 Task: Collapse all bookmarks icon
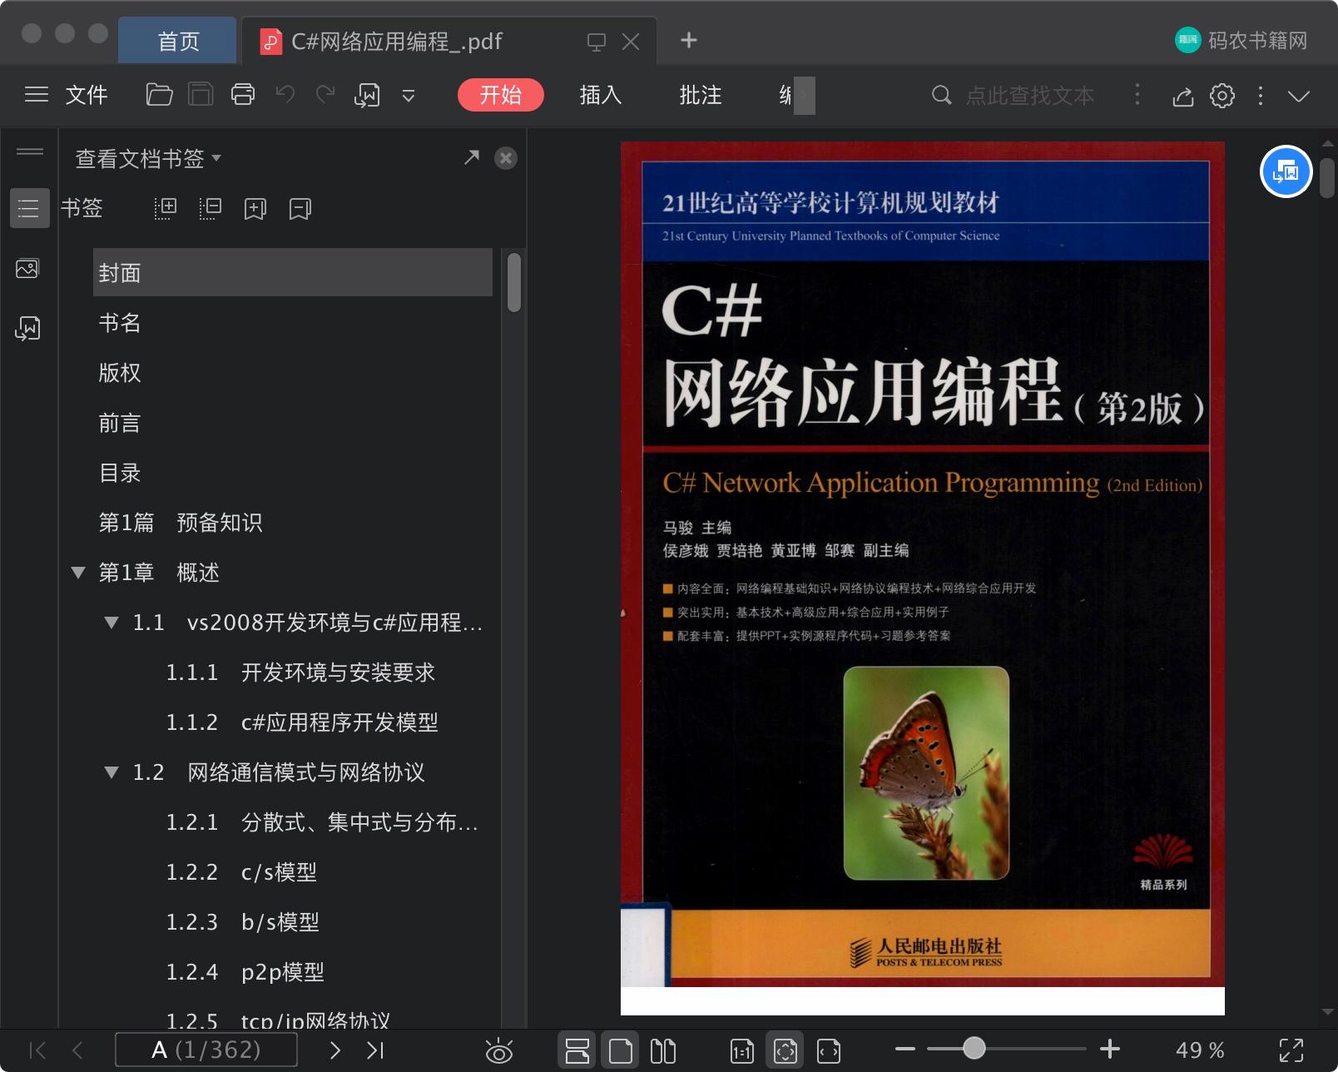(x=211, y=208)
